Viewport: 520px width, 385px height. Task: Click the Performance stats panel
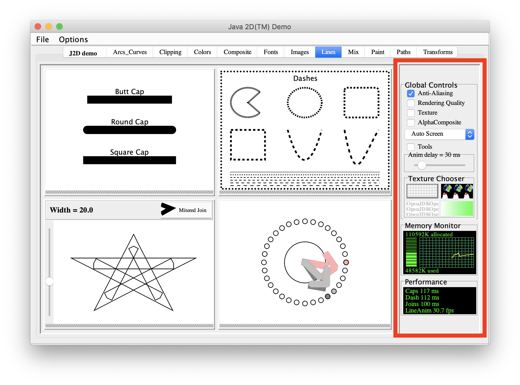439,301
